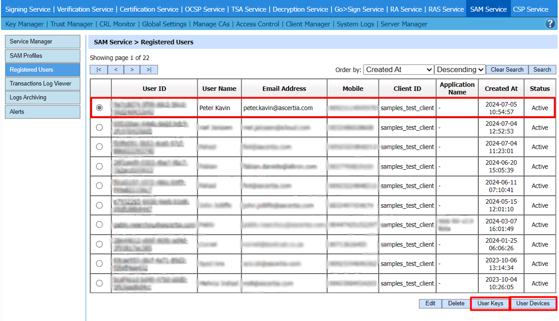The height and width of the screenshot is (321, 559).
Task: Click the User Devices button
Action: (533, 304)
